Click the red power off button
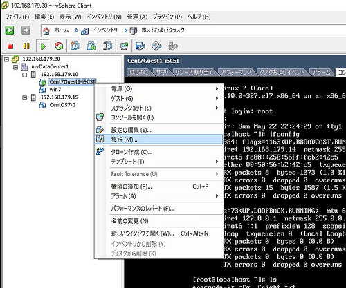The image size is (346, 288). click(10, 46)
